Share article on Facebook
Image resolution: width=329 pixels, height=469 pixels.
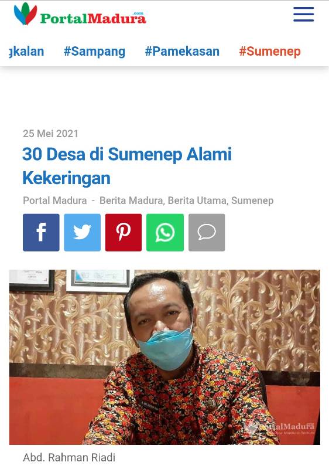[41, 232]
